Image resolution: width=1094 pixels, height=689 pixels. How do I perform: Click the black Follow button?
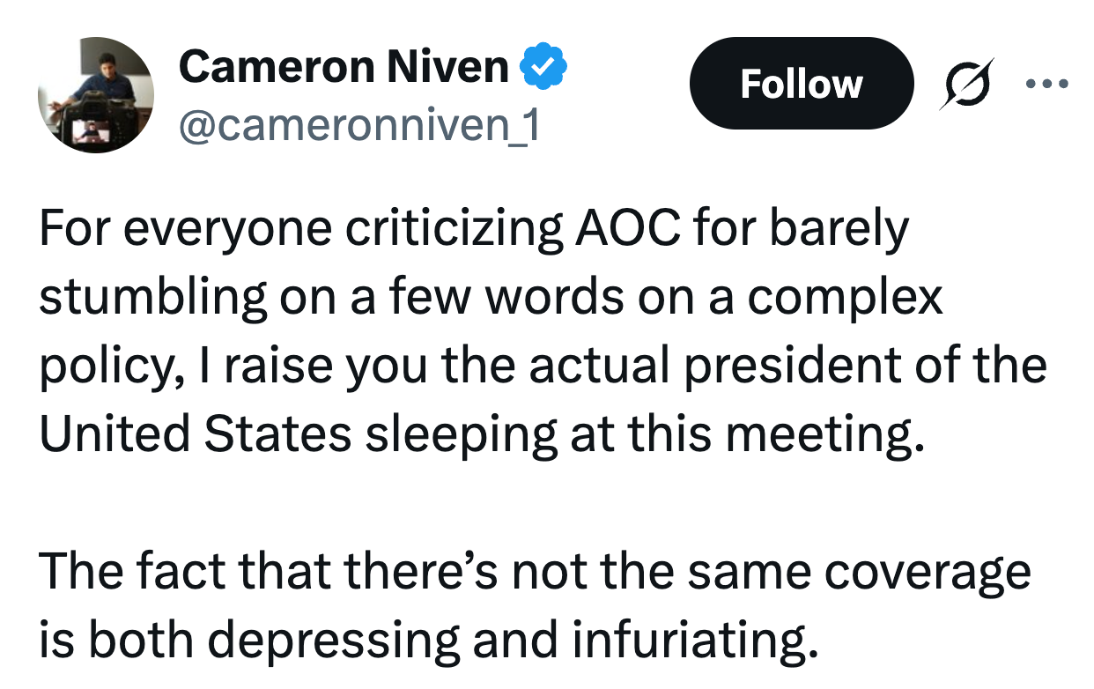pyautogui.click(x=800, y=84)
